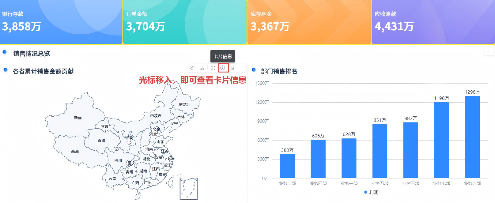Expand the map card to fullscreen
The height and width of the screenshot is (203, 495).
coord(213,68)
